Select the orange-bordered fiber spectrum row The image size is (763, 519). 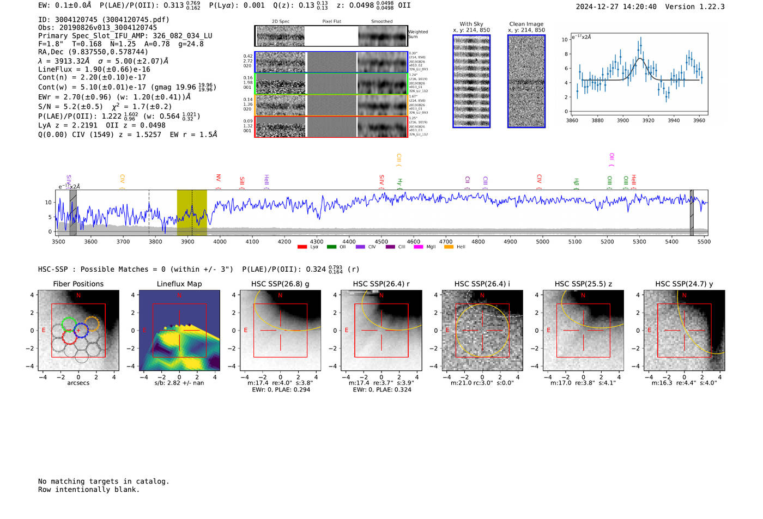tap(331, 105)
